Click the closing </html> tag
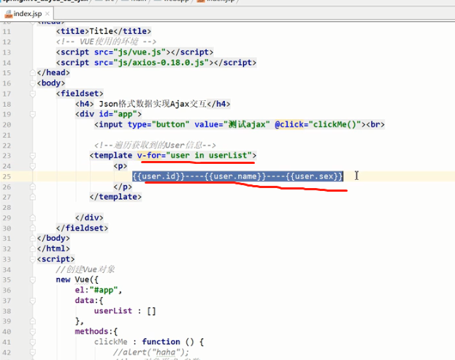This screenshot has width=455, height=360. [53, 249]
